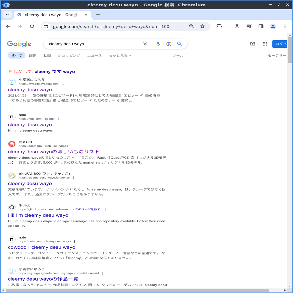This screenshot has width=293, height=293.
Task: Open pixivFANBOX cleemy desu wayo result
Action: (30, 183)
